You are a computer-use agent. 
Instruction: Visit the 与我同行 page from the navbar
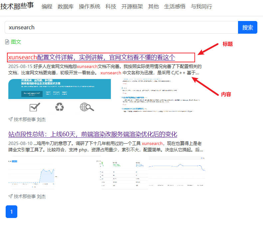201,7
